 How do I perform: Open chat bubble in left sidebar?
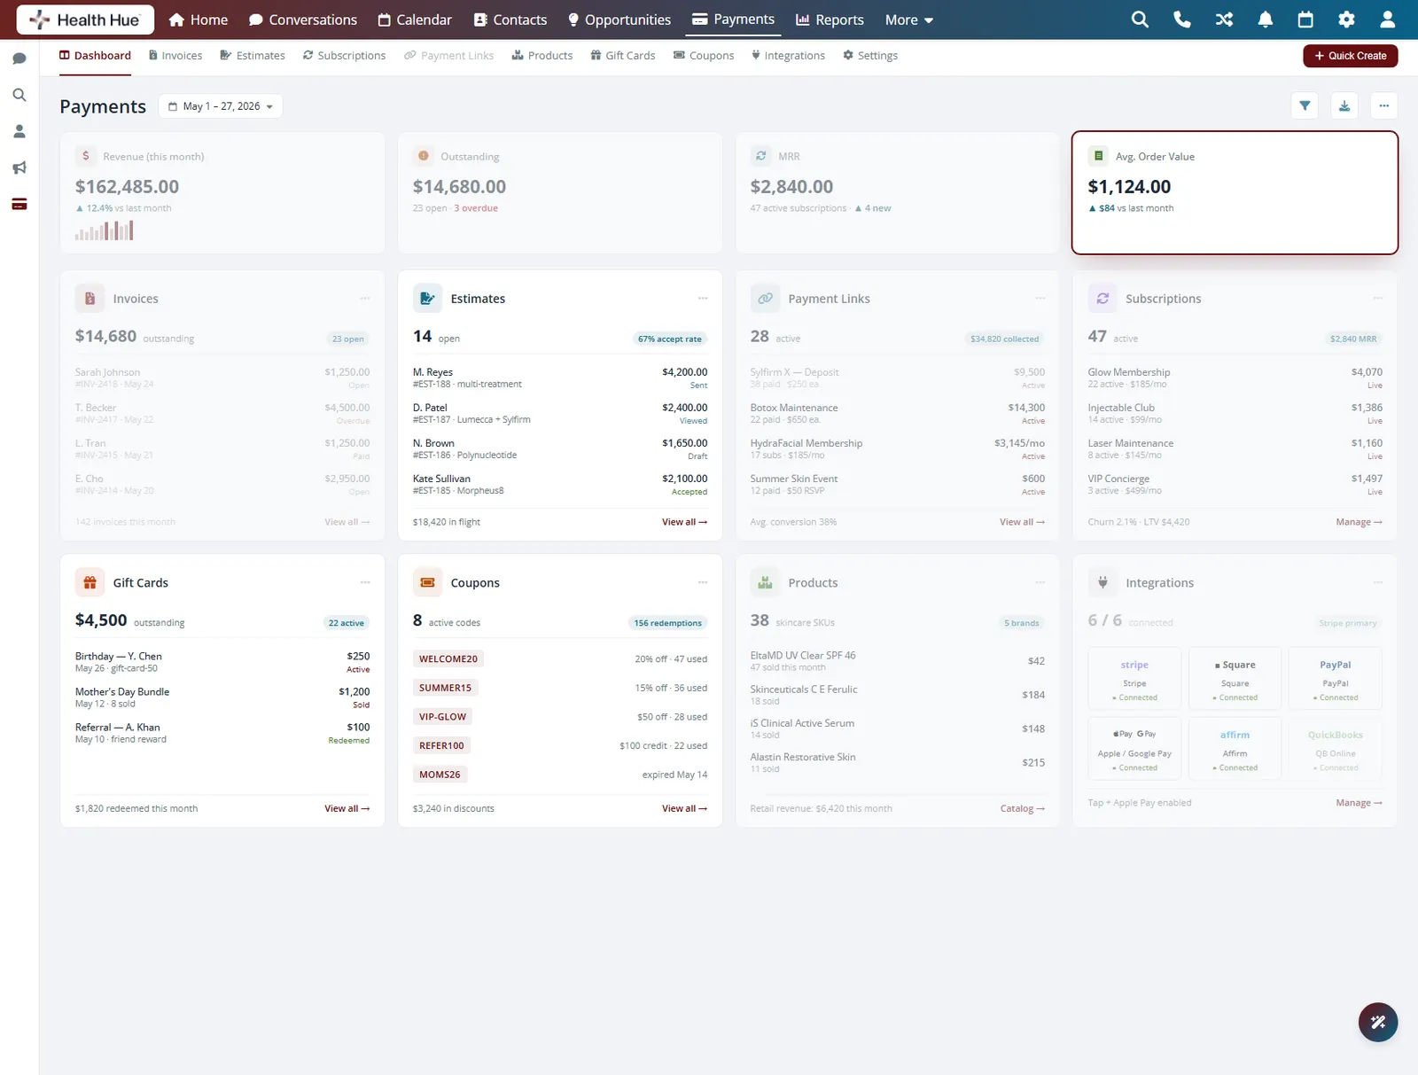[x=19, y=58]
